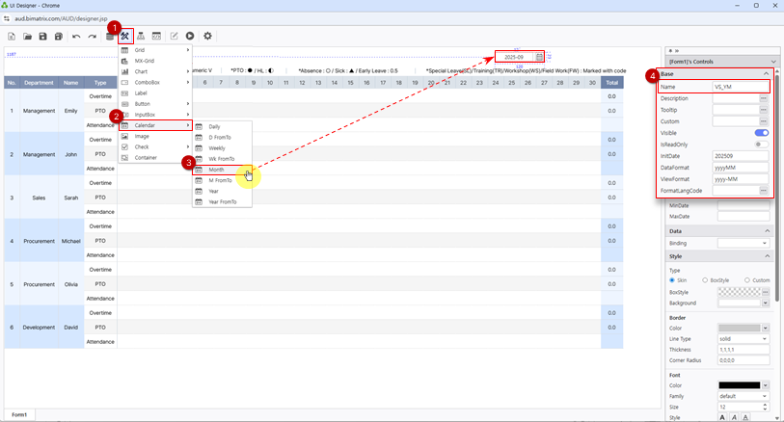Click the ellipsis button beside BoxStyle
The height and width of the screenshot is (422, 784).
point(765,292)
